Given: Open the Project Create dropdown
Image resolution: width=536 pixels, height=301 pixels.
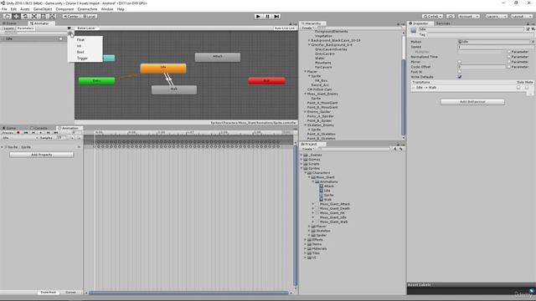Looking at the screenshot, I should click(x=307, y=149).
